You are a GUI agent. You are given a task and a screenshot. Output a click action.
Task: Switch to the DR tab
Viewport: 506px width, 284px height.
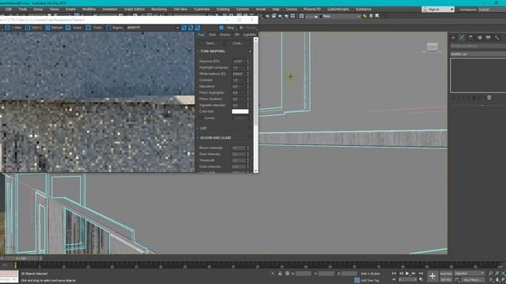tap(237, 35)
